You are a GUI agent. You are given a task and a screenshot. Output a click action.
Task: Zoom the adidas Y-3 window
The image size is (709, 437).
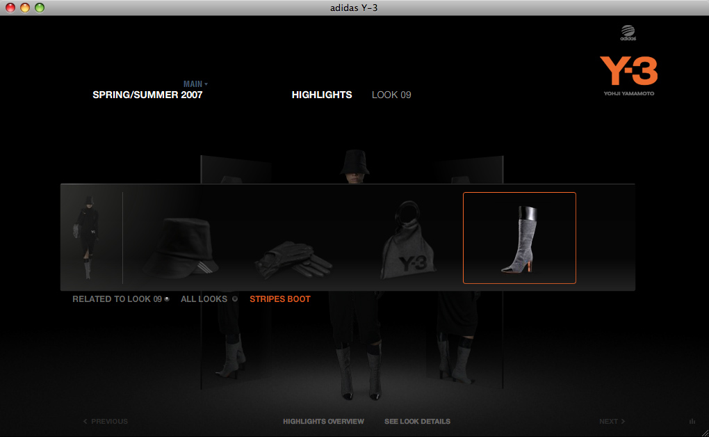tap(40, 8)
